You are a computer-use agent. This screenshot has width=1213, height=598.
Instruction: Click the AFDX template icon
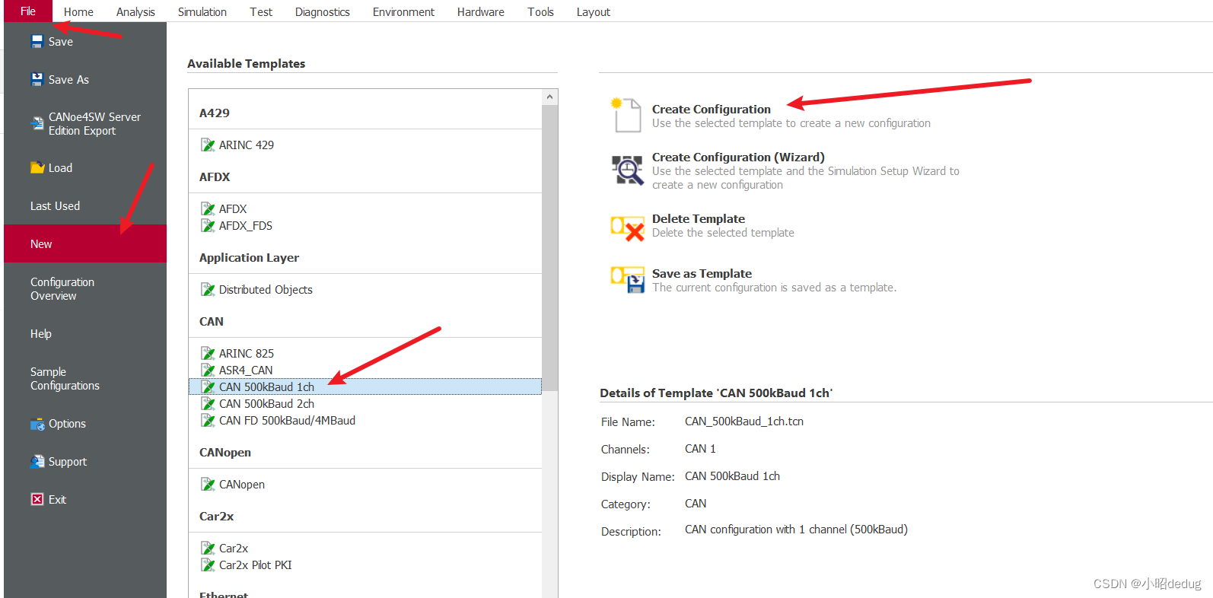click(208, 208)
